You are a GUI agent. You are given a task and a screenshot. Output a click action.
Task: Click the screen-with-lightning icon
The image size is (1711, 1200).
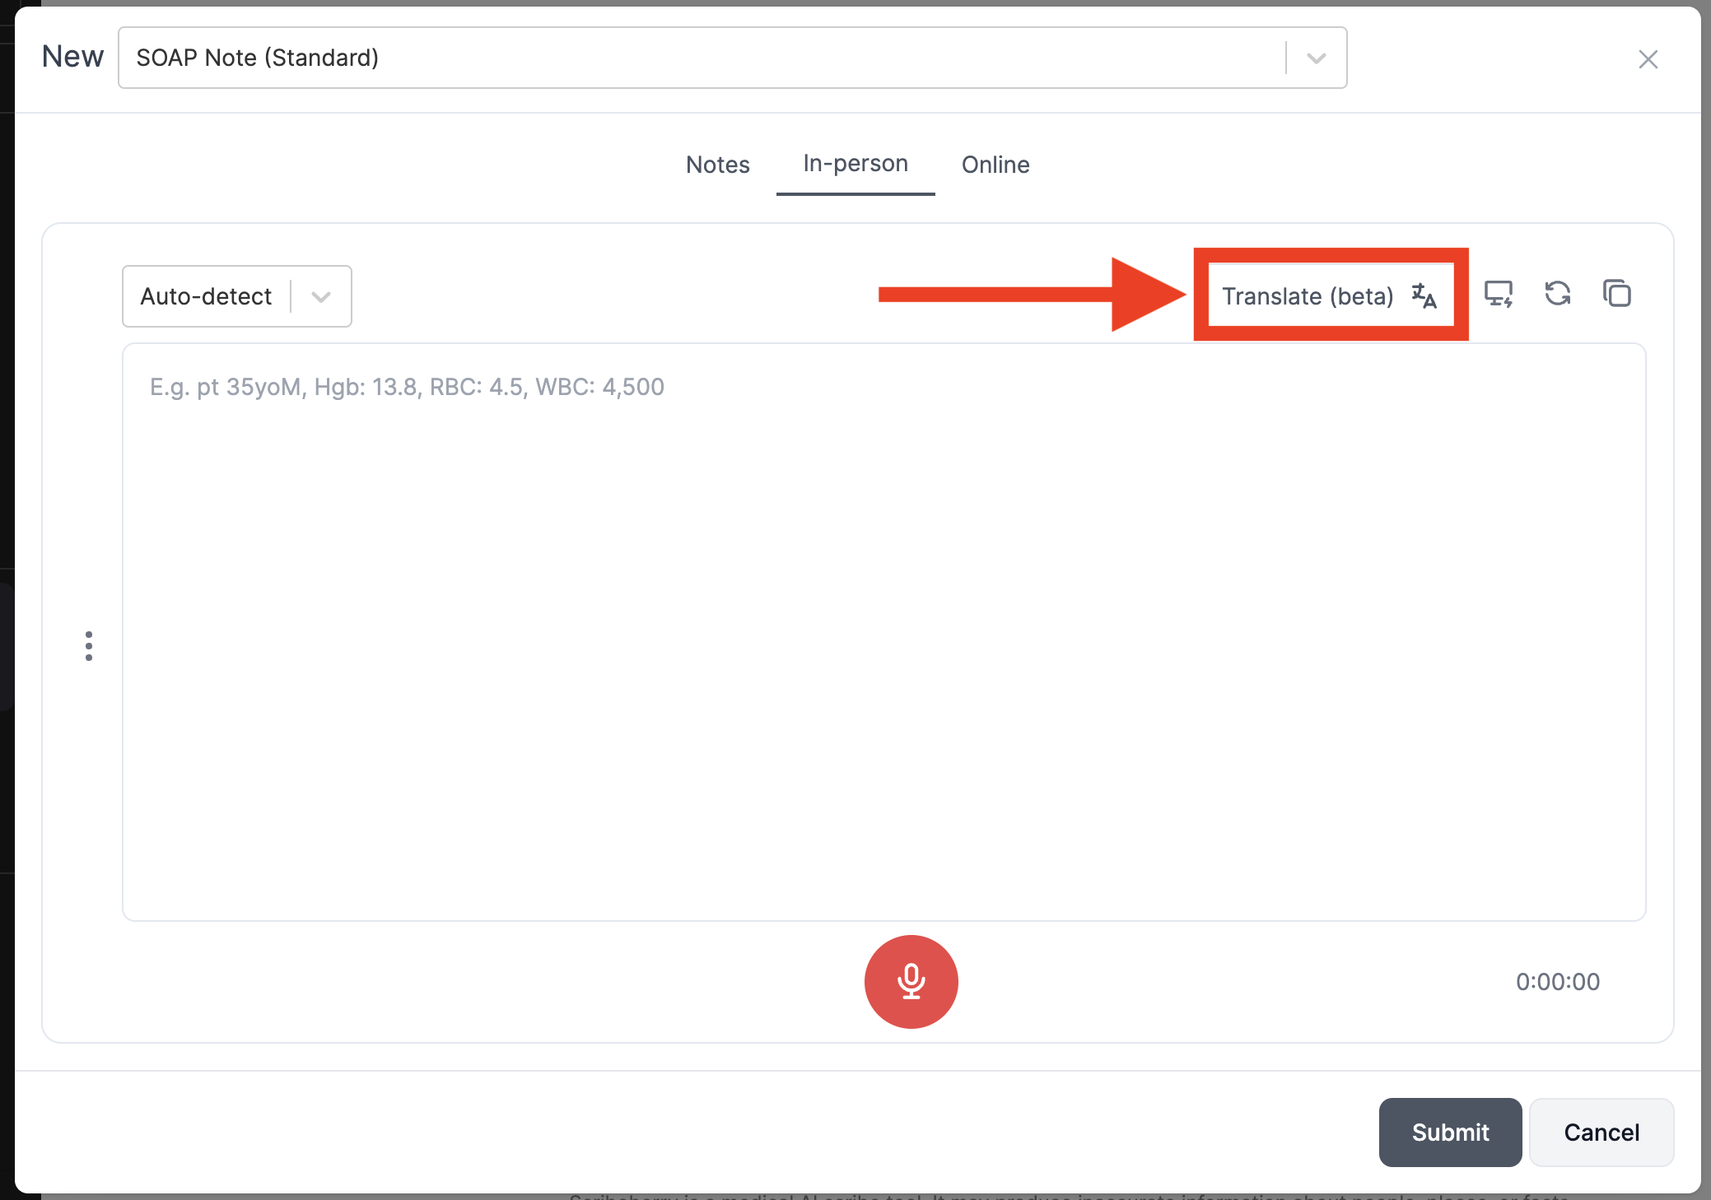click(1498, 294)
